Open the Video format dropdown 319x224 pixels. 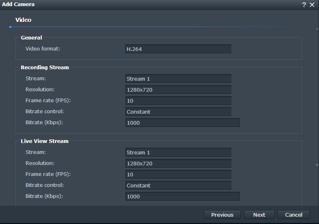pos(178,49)
